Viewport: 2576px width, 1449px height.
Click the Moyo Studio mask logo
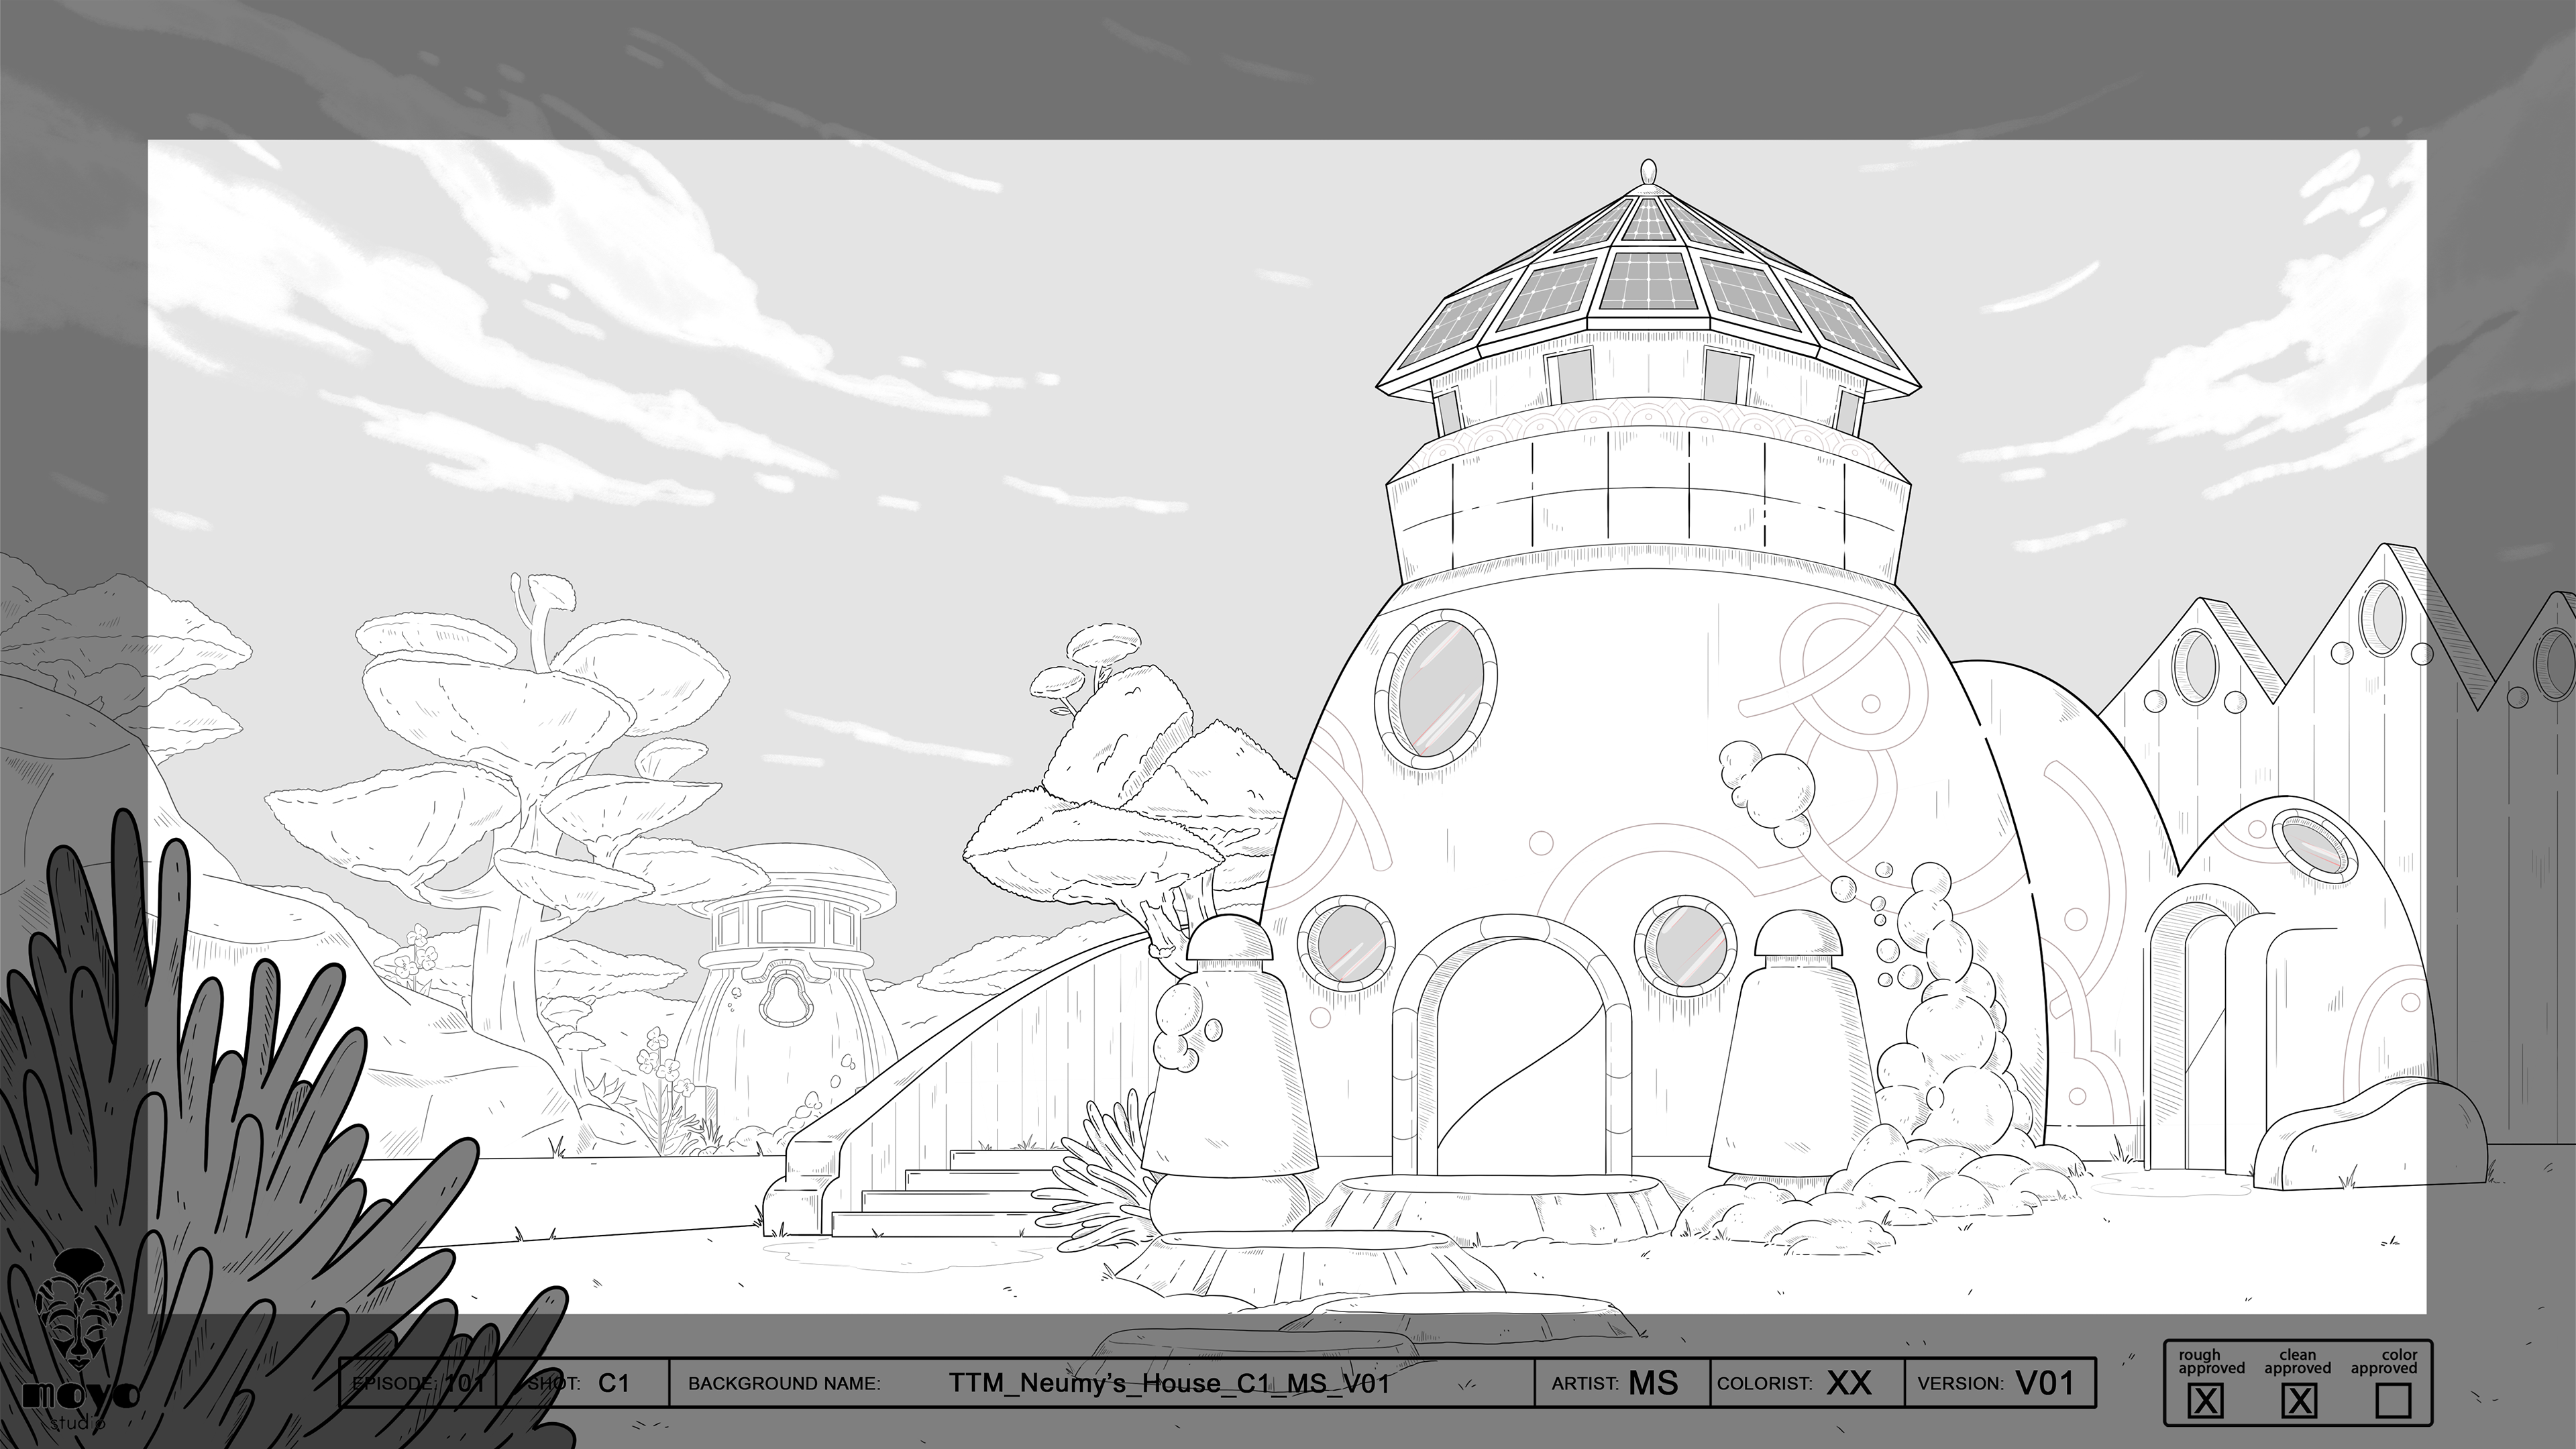(78, 1309)
